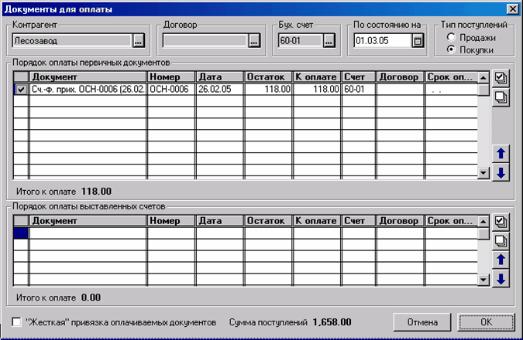Select the Покупки radio button
Image resolution: width=523 pixels, height=340 pixels.
coord(451,49)
